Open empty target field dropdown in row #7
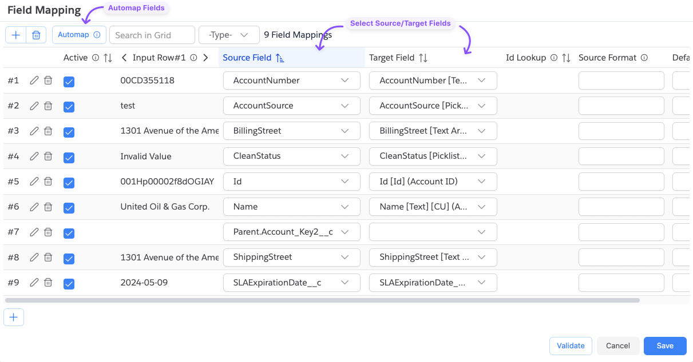 click(433, 232)
